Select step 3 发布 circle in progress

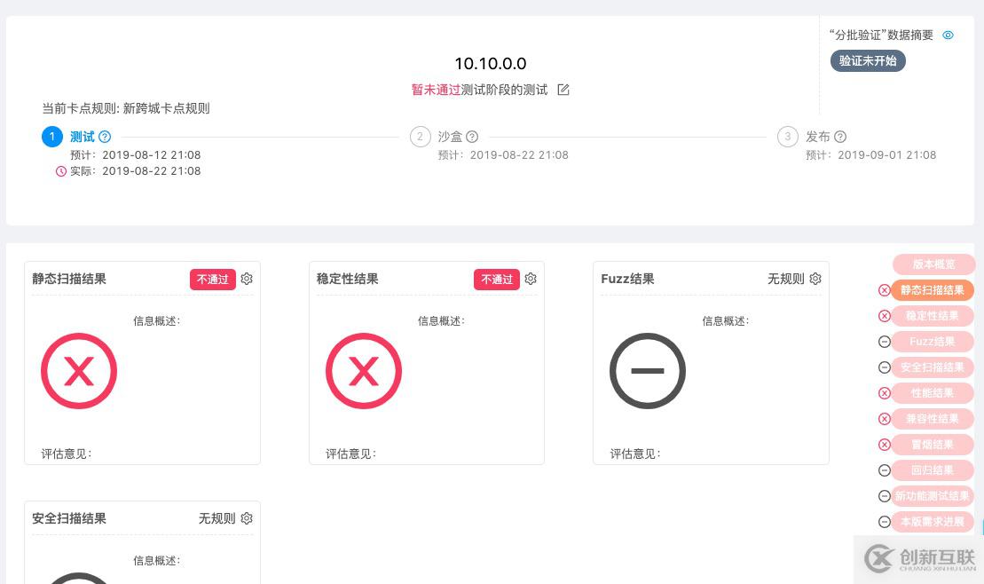pyautogui.click(x=787, y=137)
